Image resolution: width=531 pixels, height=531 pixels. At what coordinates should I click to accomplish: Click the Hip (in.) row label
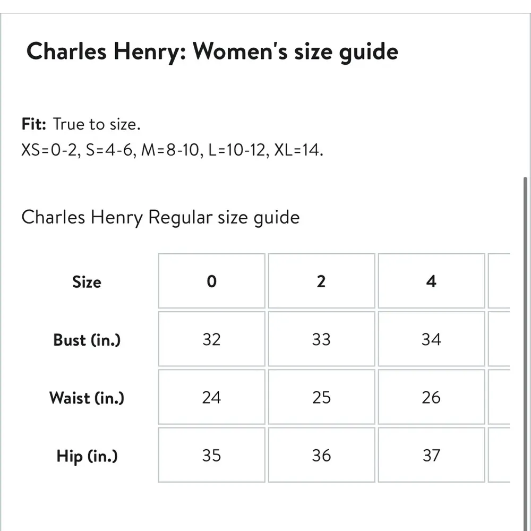tap(87, 456)
